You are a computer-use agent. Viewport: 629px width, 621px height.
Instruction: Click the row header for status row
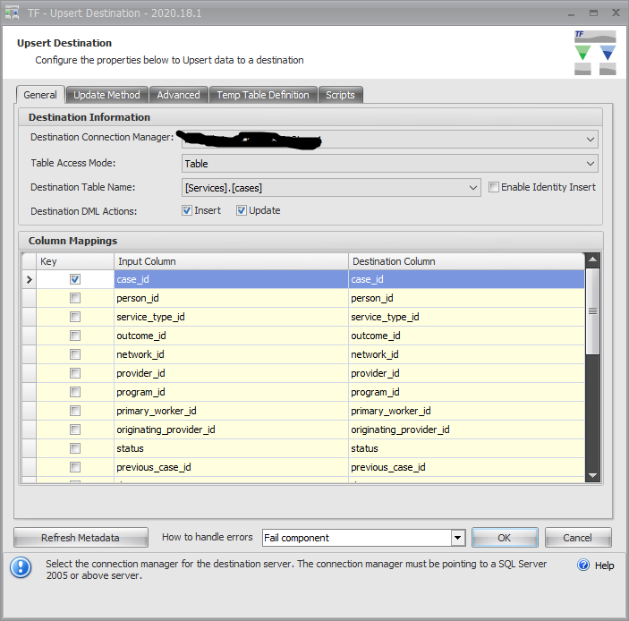click(x=29, y=448)
